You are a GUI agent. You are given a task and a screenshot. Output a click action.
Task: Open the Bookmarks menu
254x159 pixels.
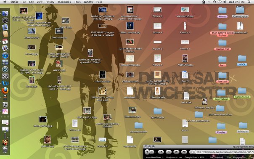tap(64, 2)
